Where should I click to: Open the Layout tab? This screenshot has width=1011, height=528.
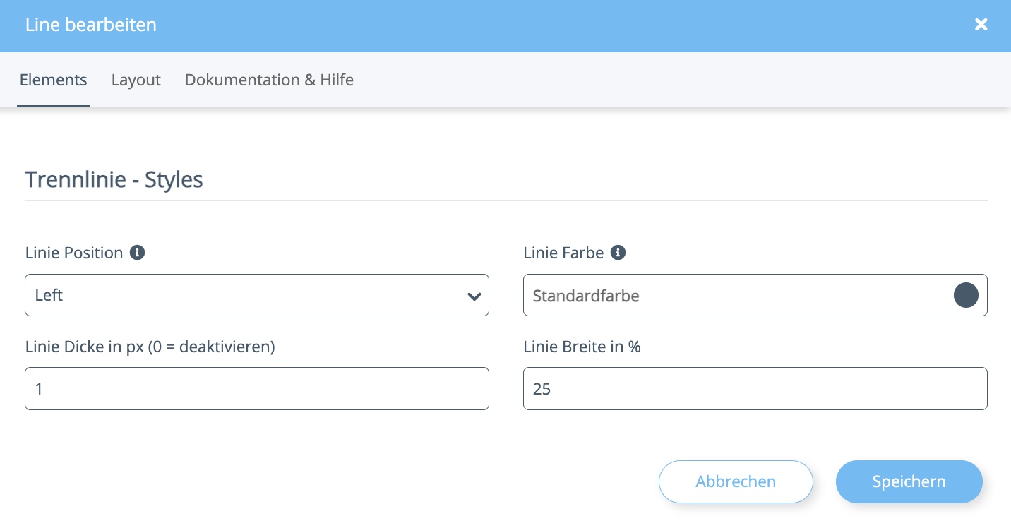[136, 80]
